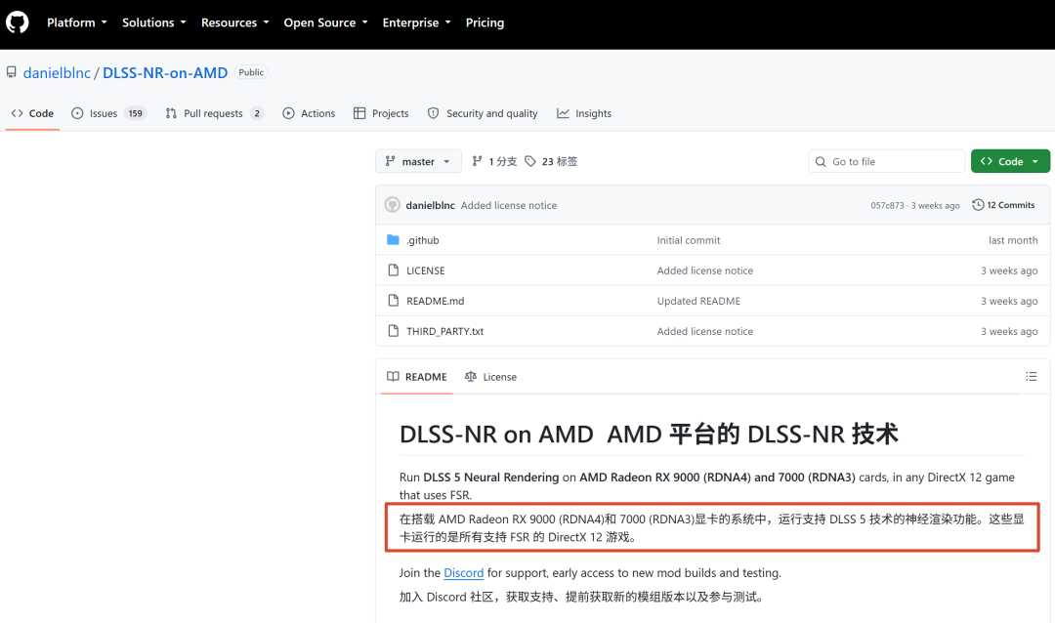View the 12 Commits history

tap(1003, 205)
